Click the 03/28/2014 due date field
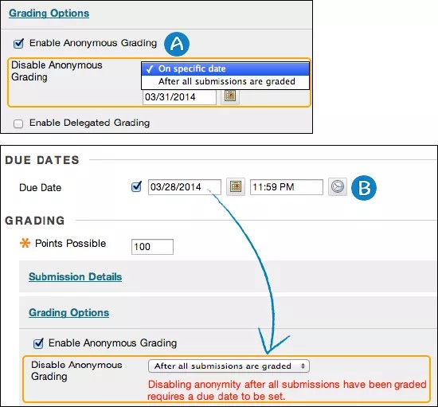Viewport: 438px width, 407px height. [185, 187]
